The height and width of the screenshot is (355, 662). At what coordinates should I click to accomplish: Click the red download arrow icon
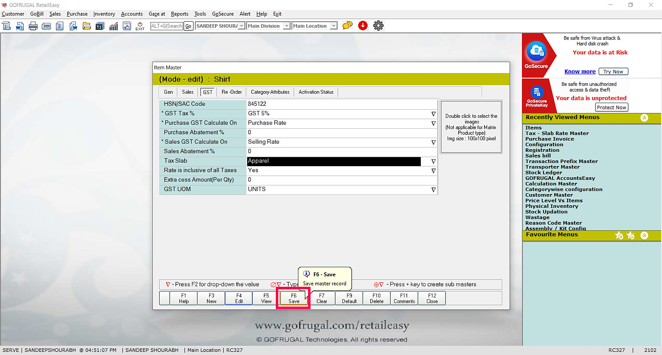(363, 26)
